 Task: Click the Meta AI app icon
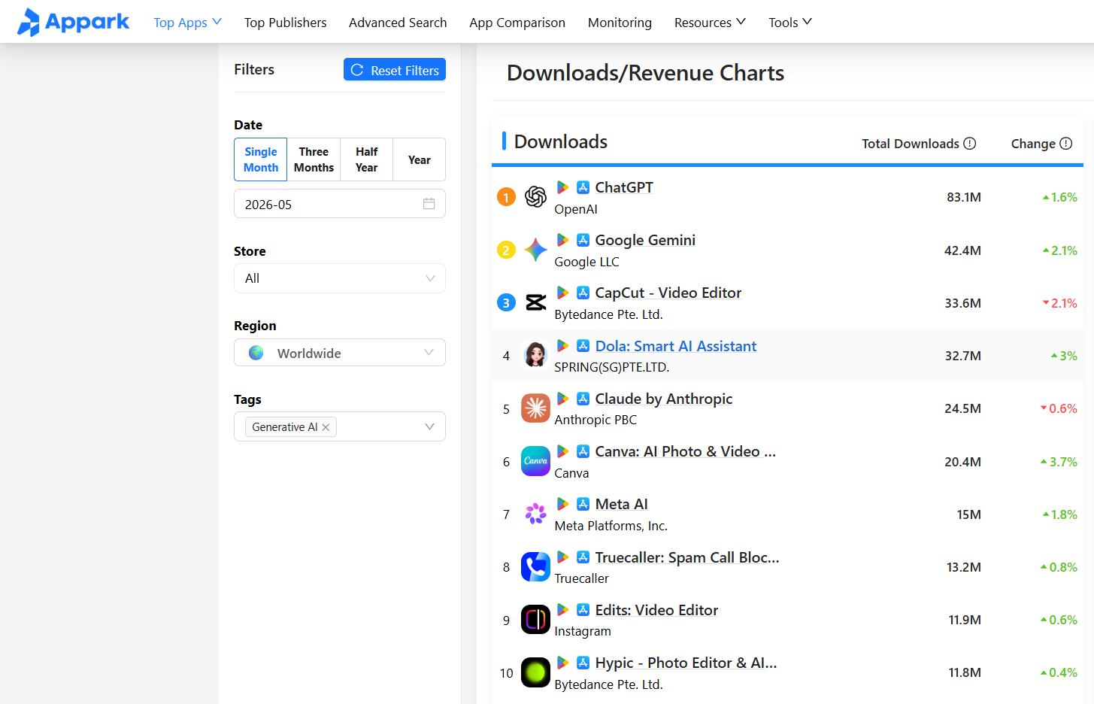click(535, 514)
